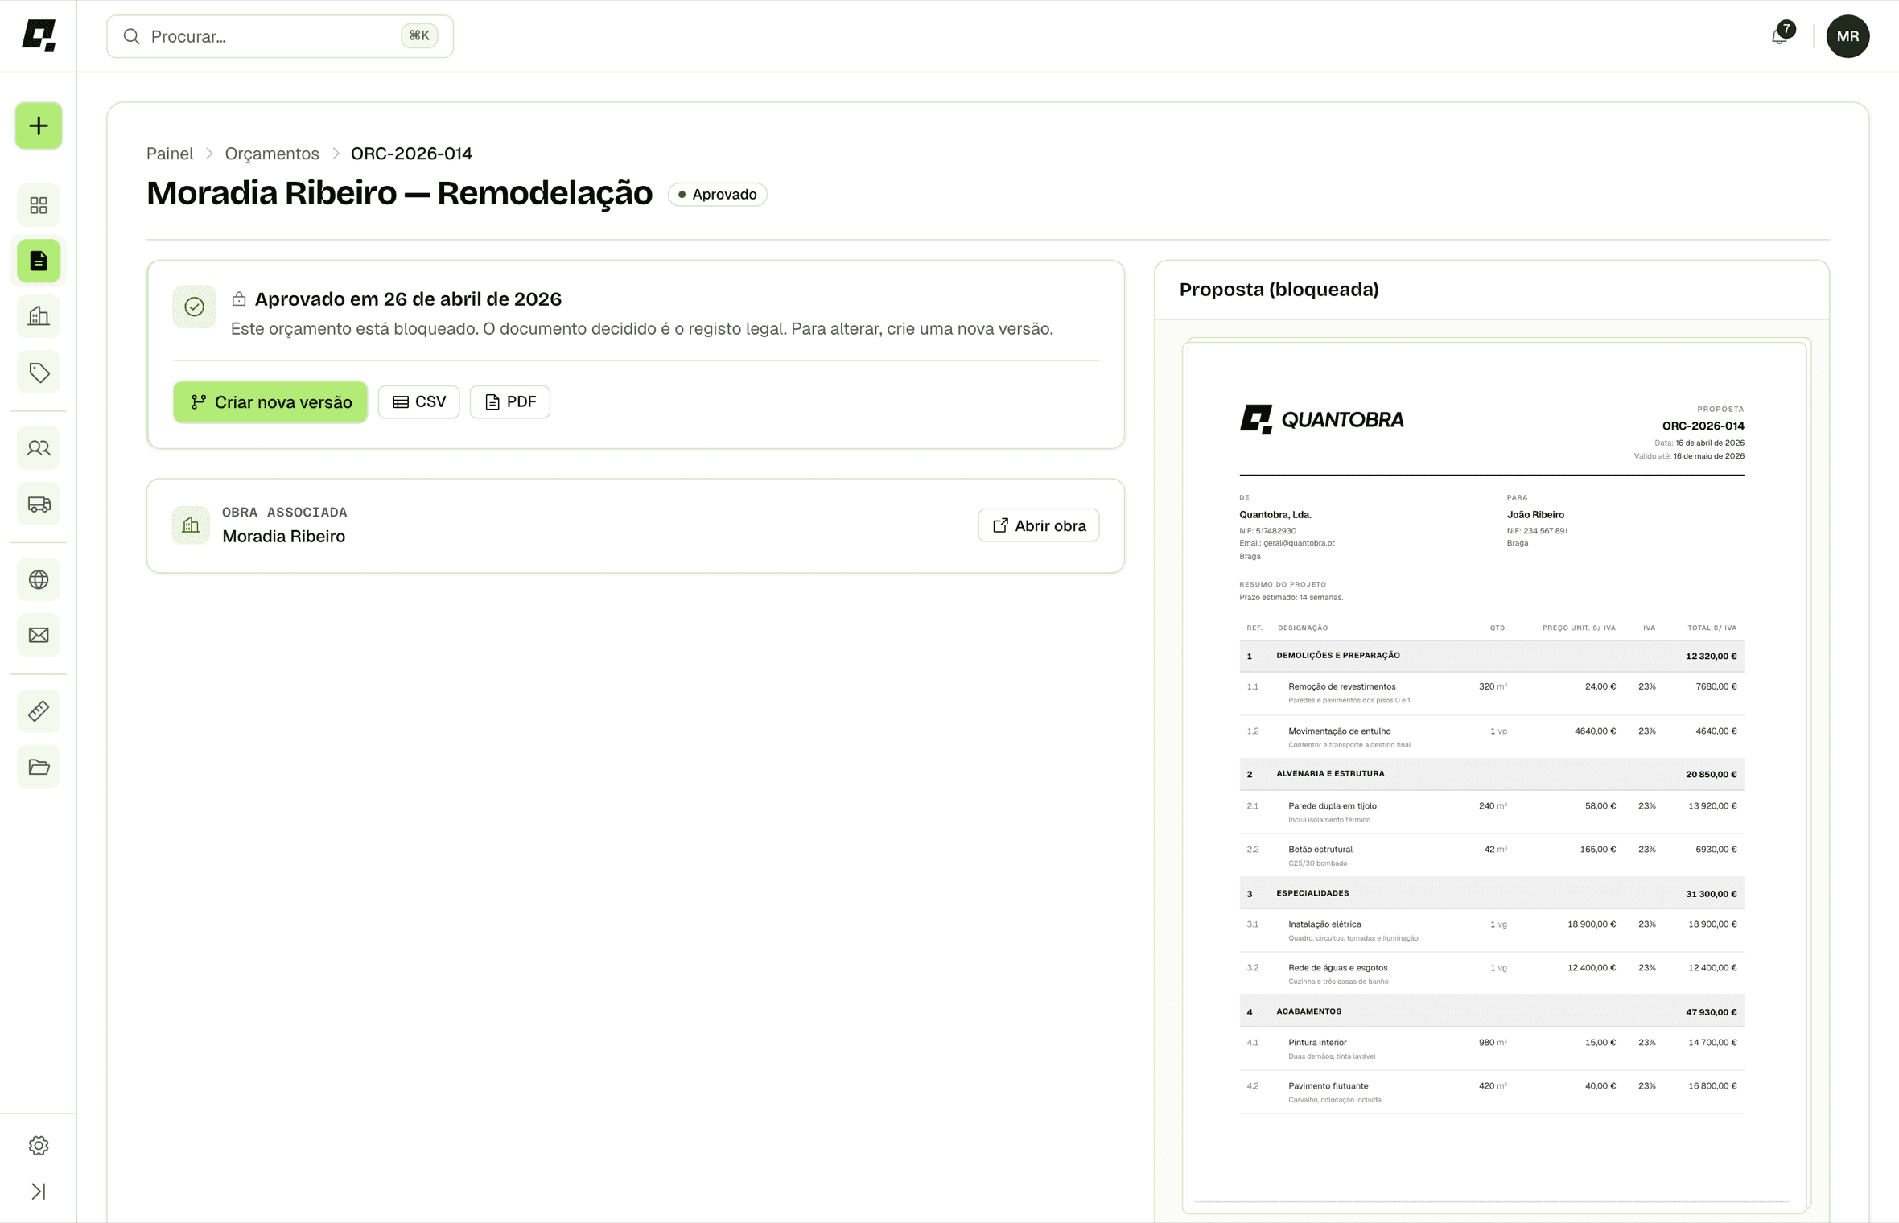The image size is (1899, 1223).
Task: Click the Procurar search field
Action: coord(280,36)
